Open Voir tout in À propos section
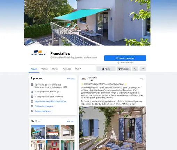 [x=71, y=78]
